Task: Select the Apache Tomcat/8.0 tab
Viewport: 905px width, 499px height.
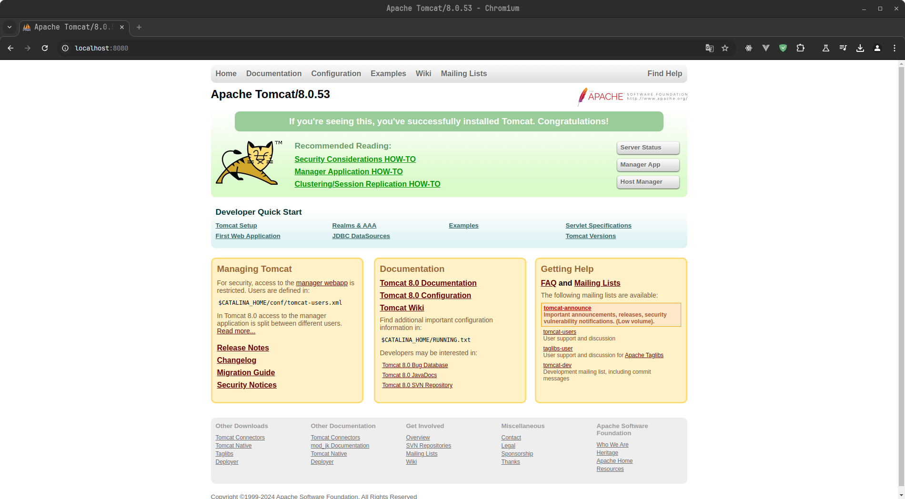Action: click(x=74, y=27)
